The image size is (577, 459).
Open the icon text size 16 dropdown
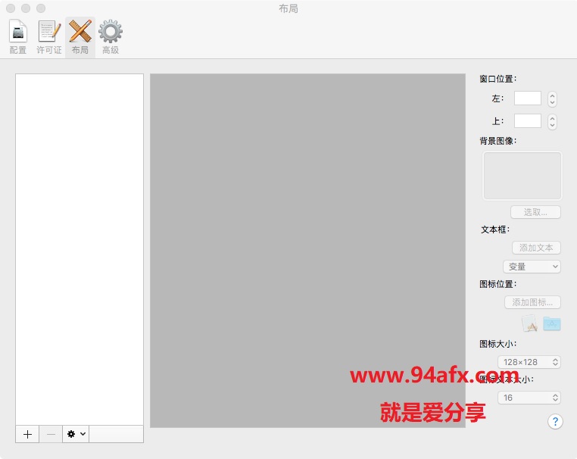[529, 398]
